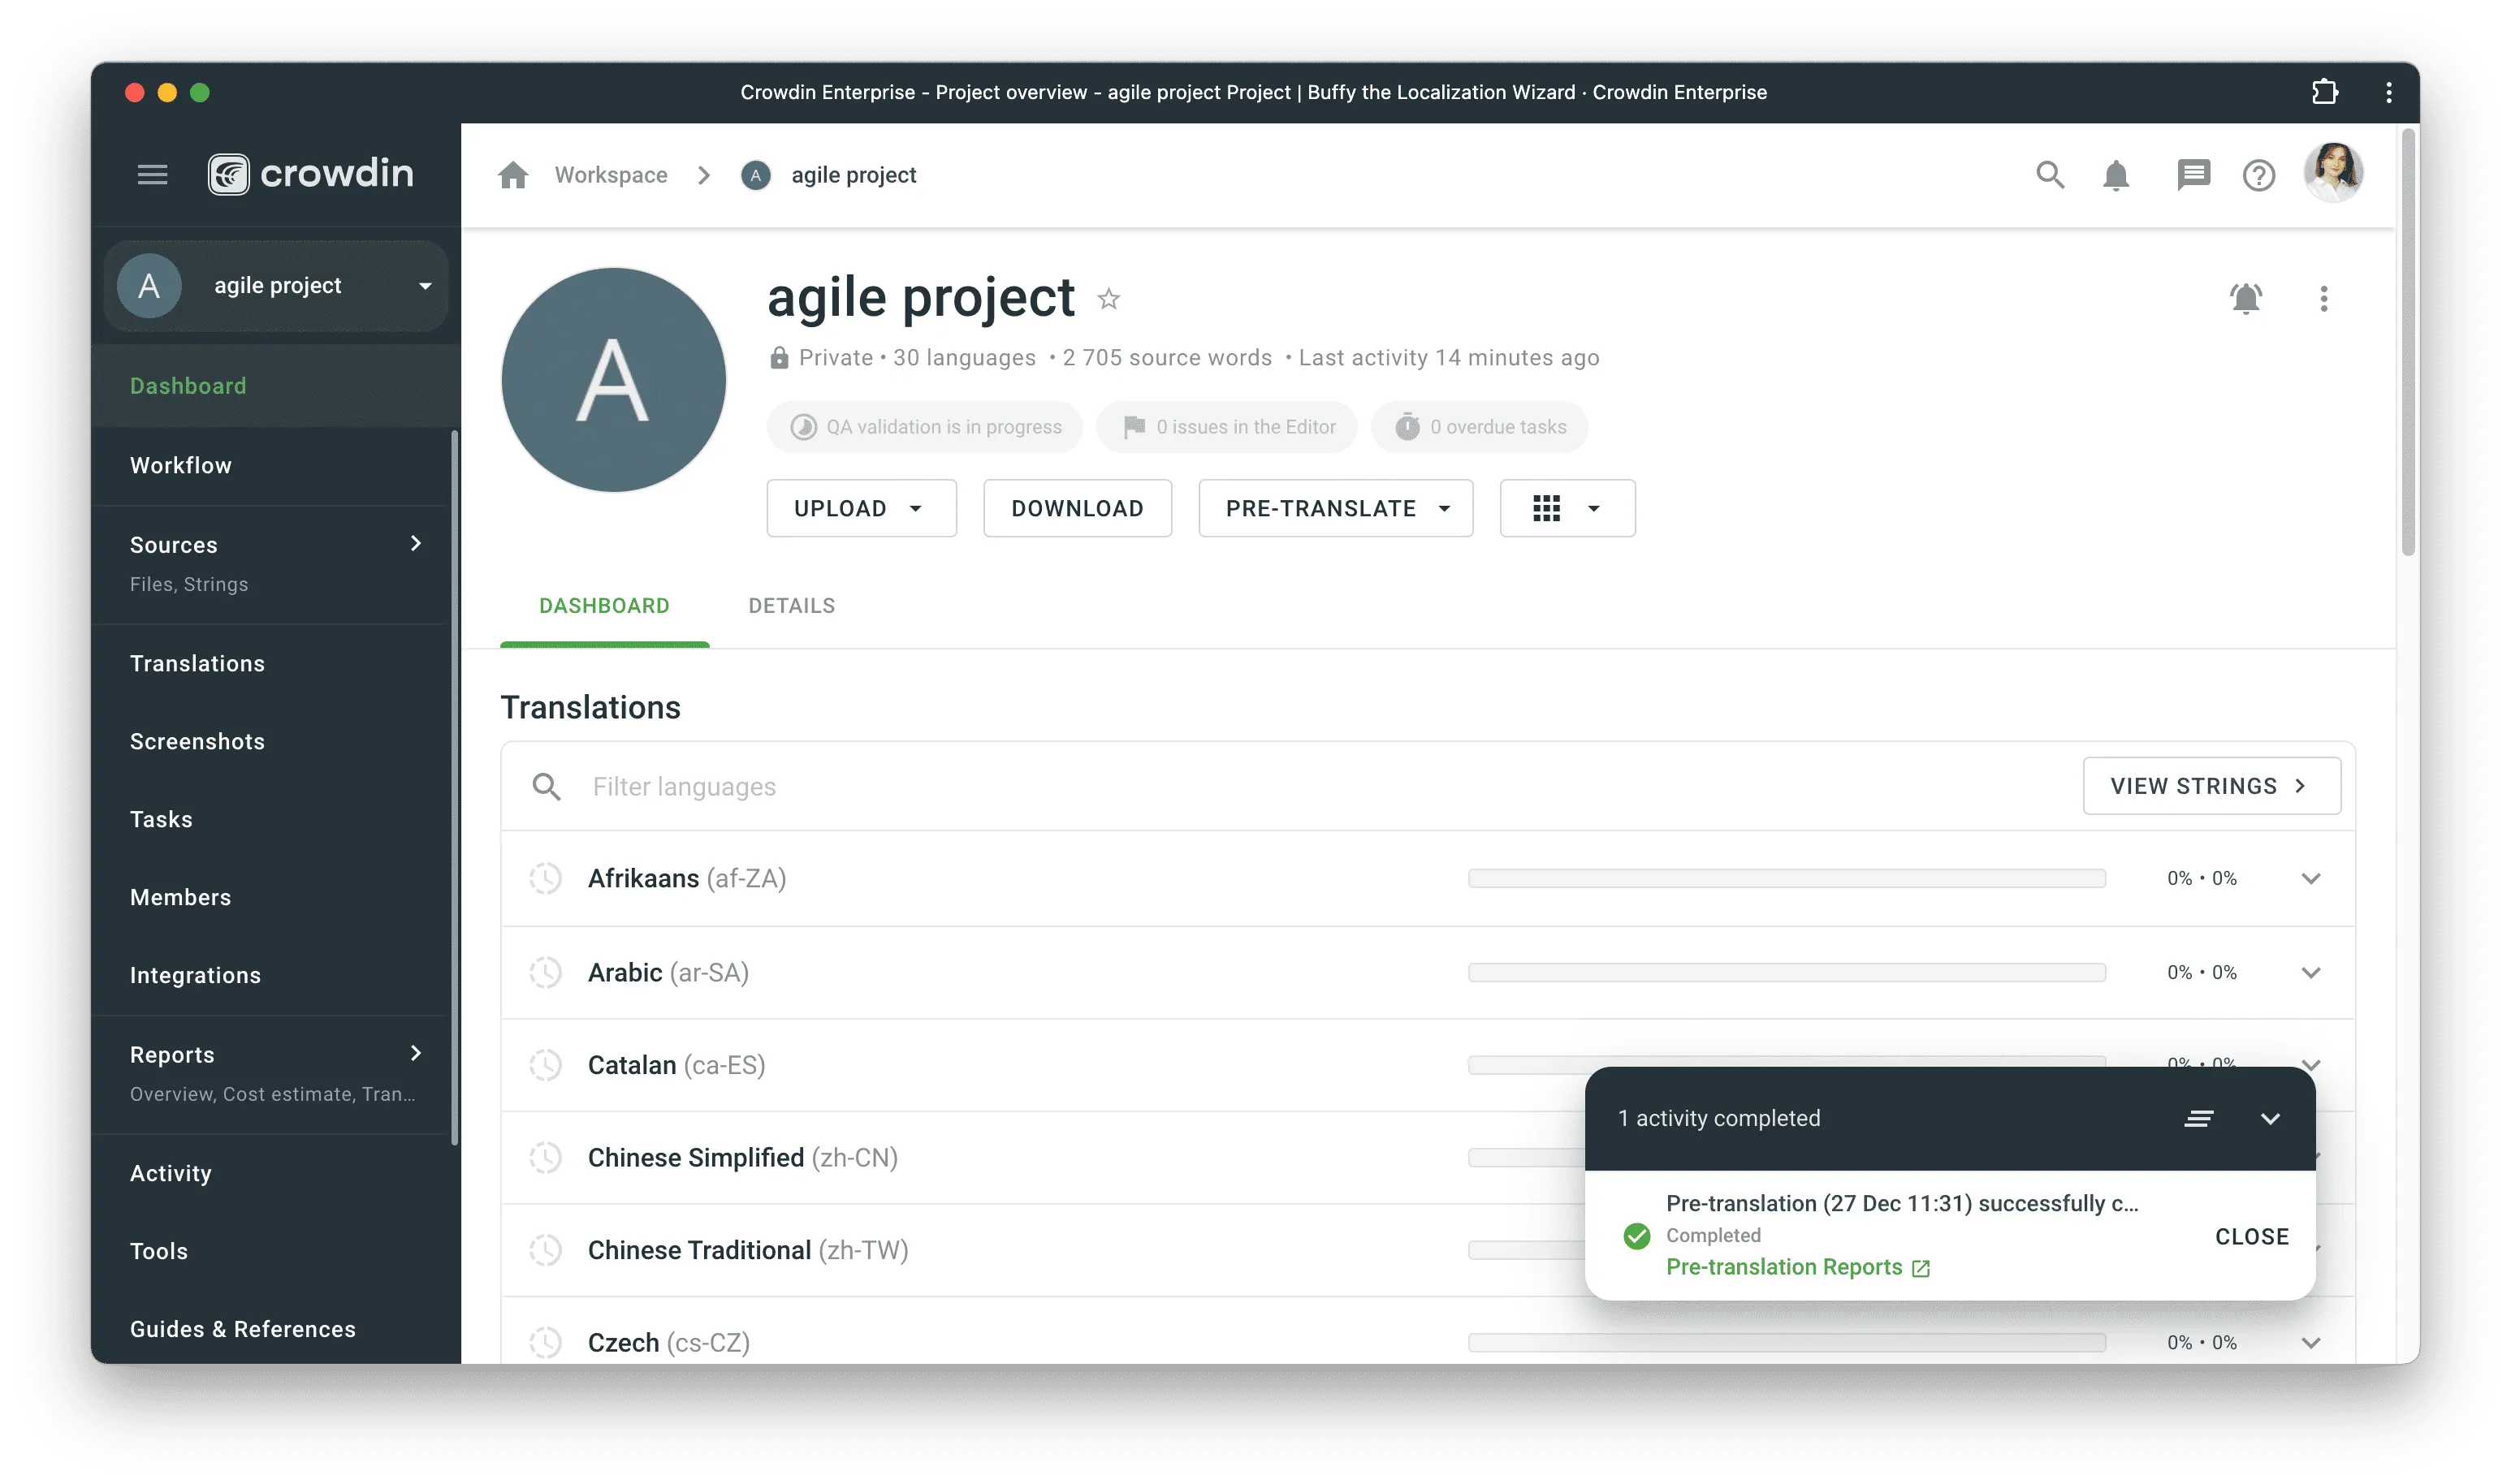The height and width of the screenshot is (1484, 2511).
Task: Click the hamburger menu beside Crowdin logo
Action: pos(152,174)
